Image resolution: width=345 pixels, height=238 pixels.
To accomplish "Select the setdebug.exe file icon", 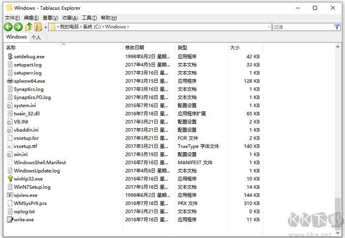I will tap(10, 56).
